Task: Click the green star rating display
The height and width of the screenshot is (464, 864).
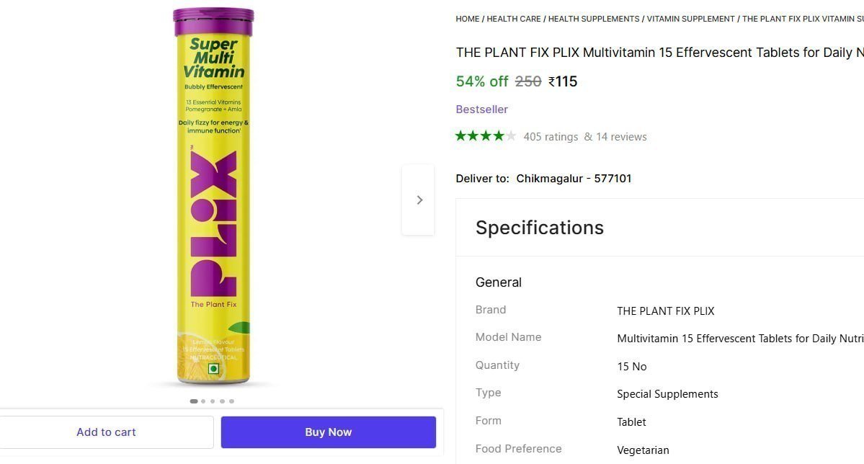Action: [x=486, y=135]
